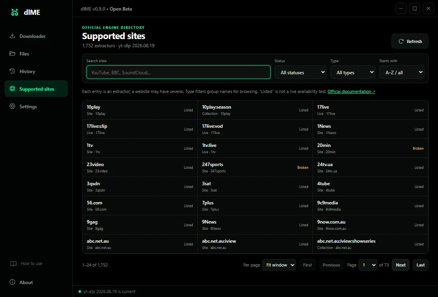Click the Downloader download icon
This screenshot has width=438, height=297.
pos(12,36)
